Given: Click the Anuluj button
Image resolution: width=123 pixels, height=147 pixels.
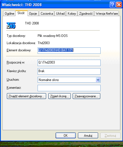Looking at the screenshot, I should (x=88, y=135).
